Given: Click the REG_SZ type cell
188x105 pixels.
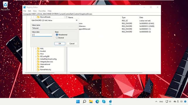Looking at the screenshot, I should [x=125, y=21].
